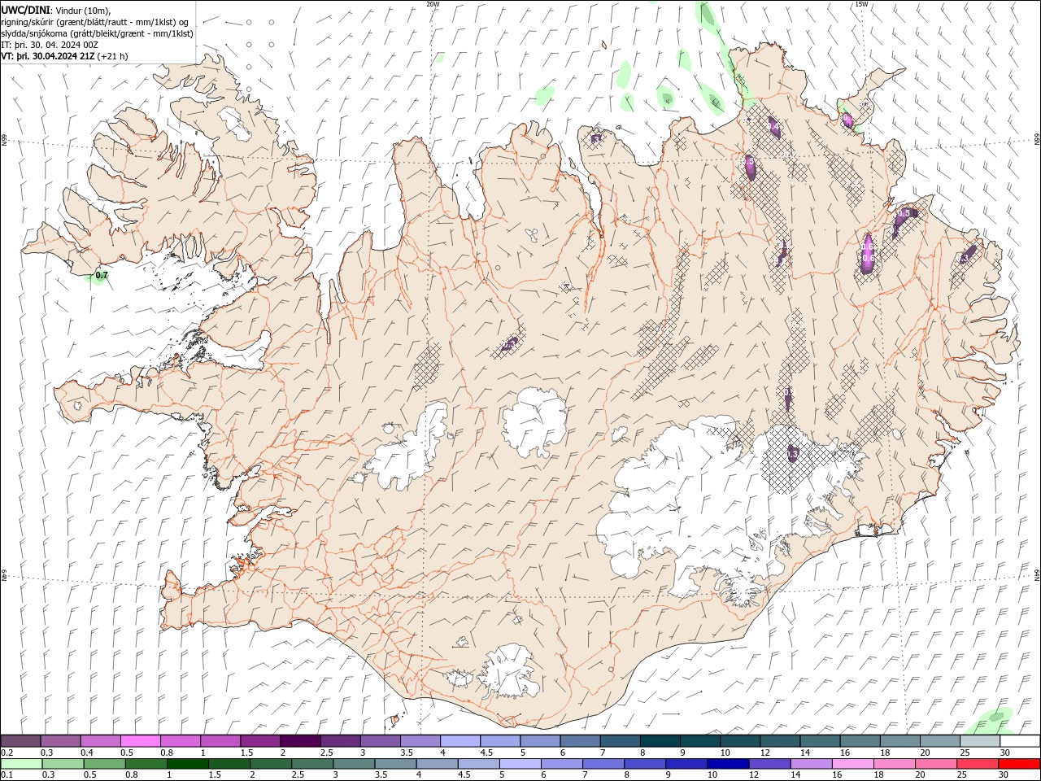Screen dimensions: 1041x781
Task: Pick the lower legend swatch starting at 2
Action: pos(270,763)
